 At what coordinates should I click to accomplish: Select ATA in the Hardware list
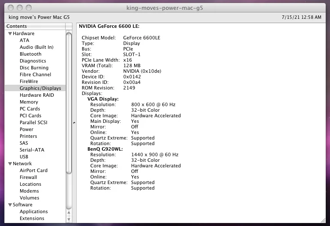coord(24,40)
